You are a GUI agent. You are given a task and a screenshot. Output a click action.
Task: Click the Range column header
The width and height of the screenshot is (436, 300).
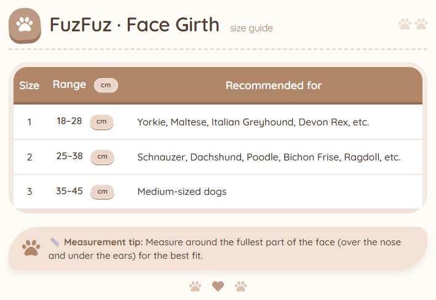69,85
